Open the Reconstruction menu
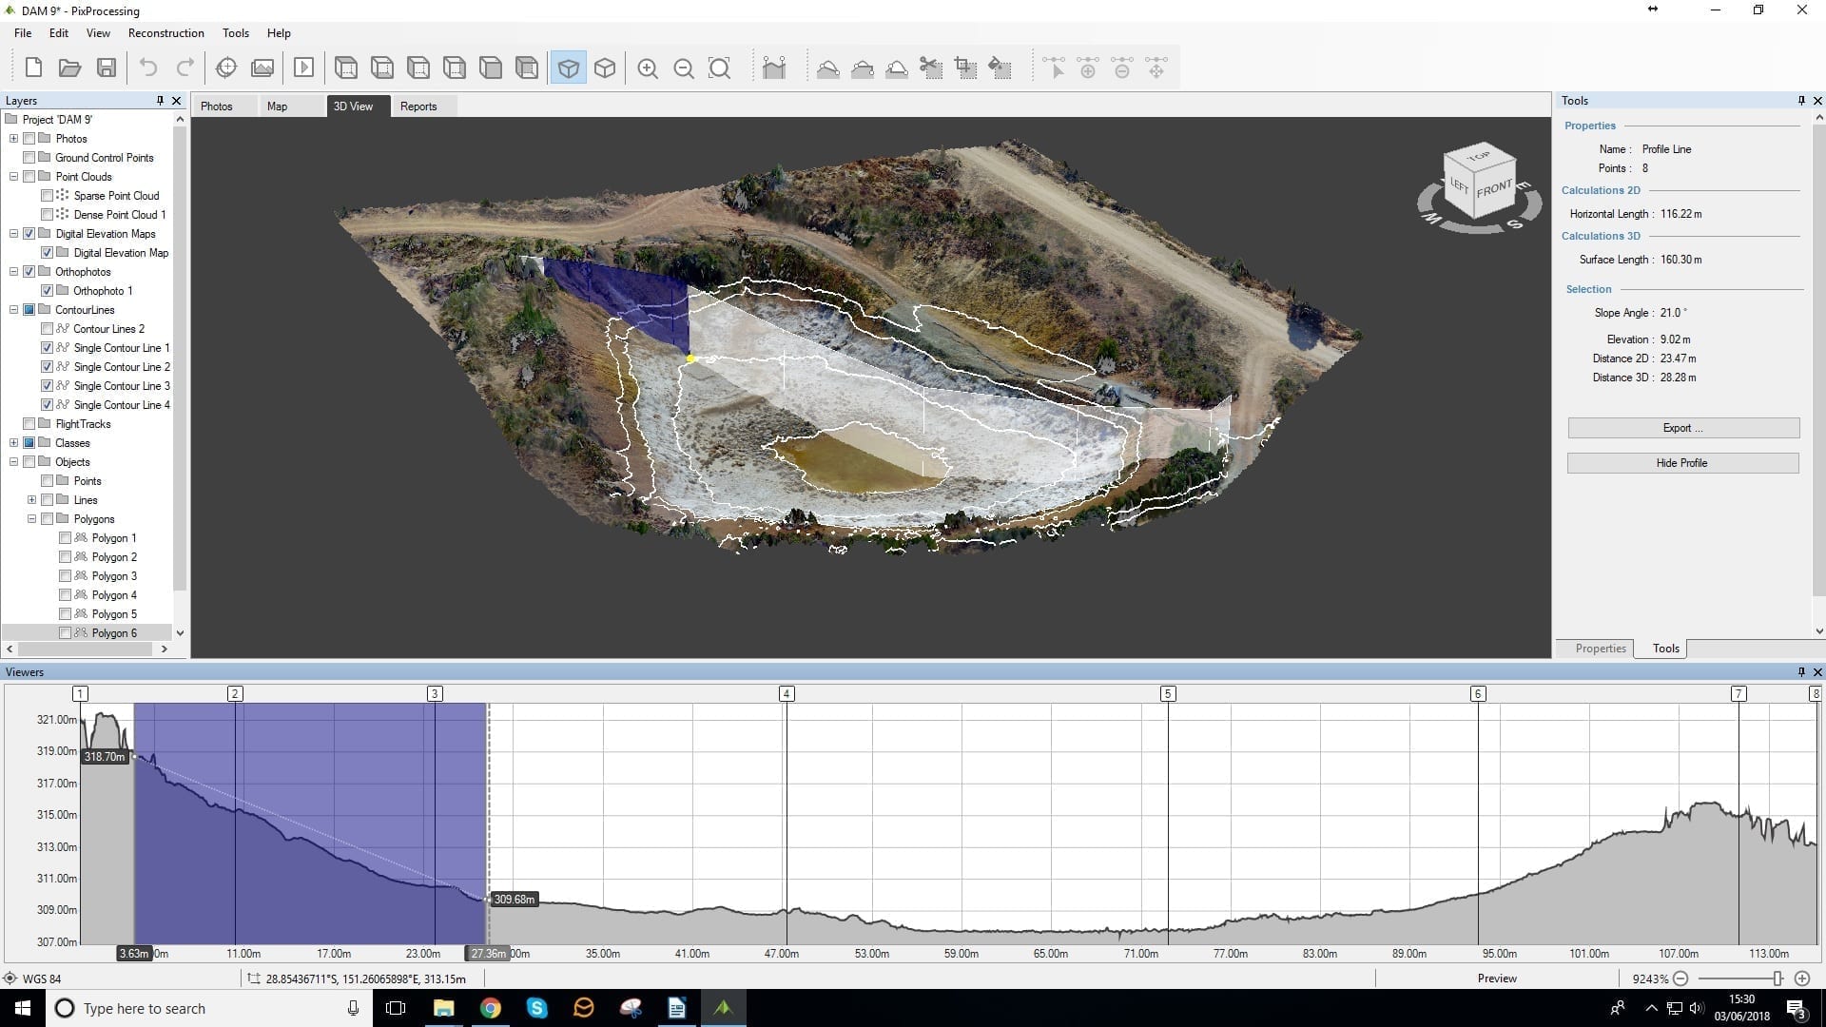Image resolution: width=1826 pixels, height=1027 pixels. point(165,33)
